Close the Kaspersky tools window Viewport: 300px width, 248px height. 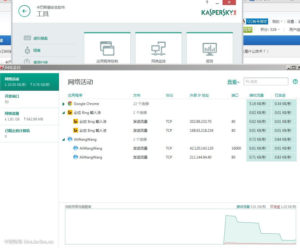[229, 2]
